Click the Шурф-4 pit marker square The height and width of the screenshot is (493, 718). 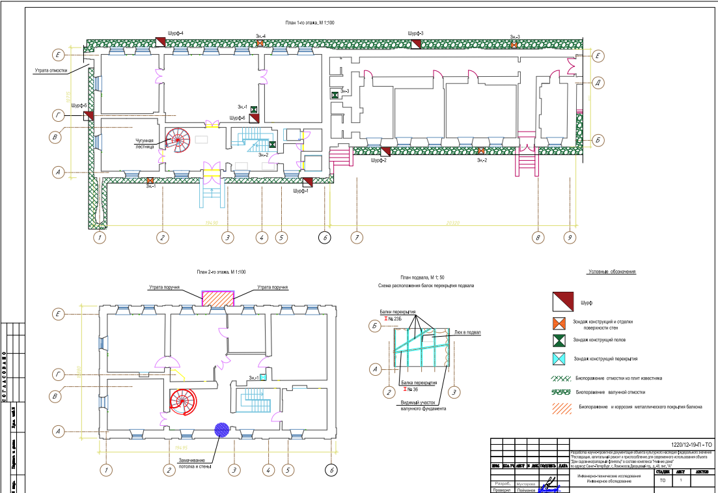[161, 42]
